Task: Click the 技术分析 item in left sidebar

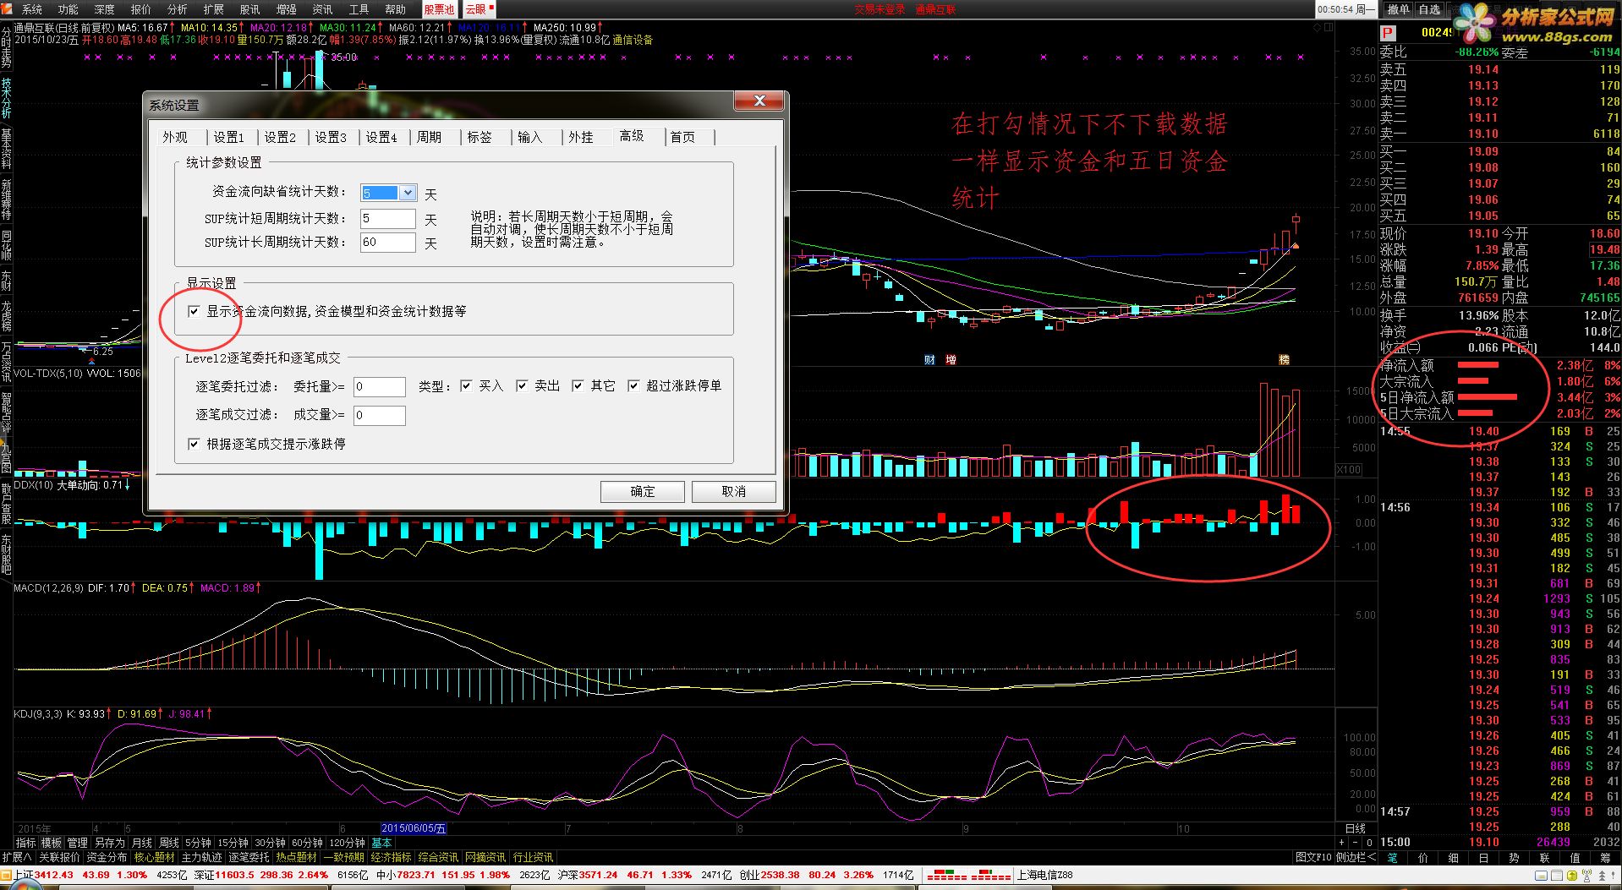Action: [6, 98]
